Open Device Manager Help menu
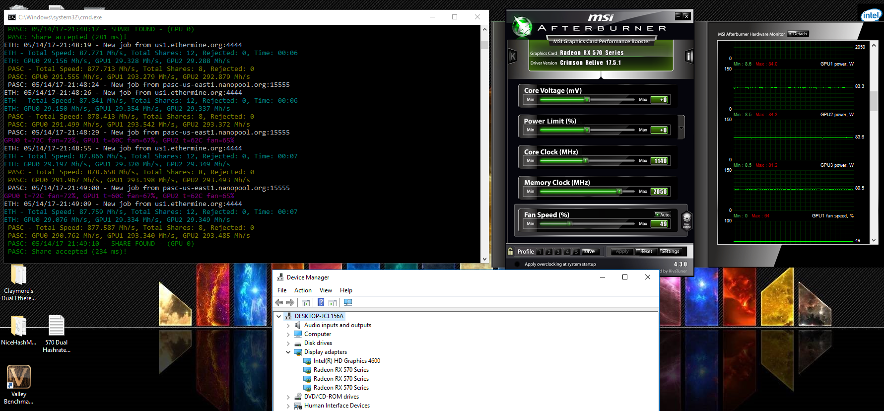 346,290
